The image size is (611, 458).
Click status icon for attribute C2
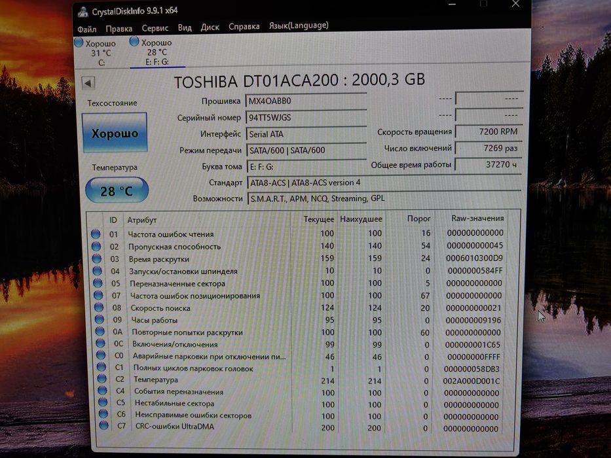point(102,379)
